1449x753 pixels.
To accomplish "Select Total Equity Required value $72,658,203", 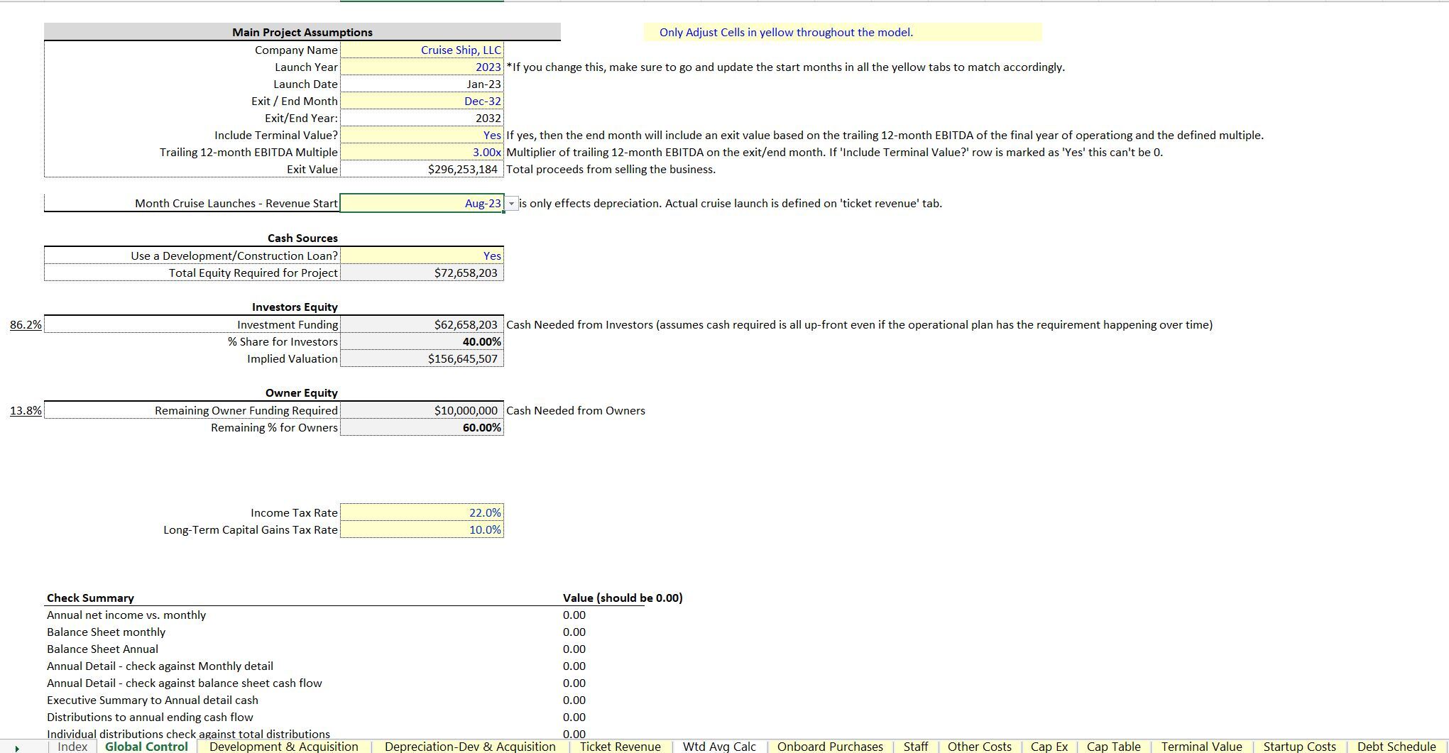I will click(x=422, y=273).
